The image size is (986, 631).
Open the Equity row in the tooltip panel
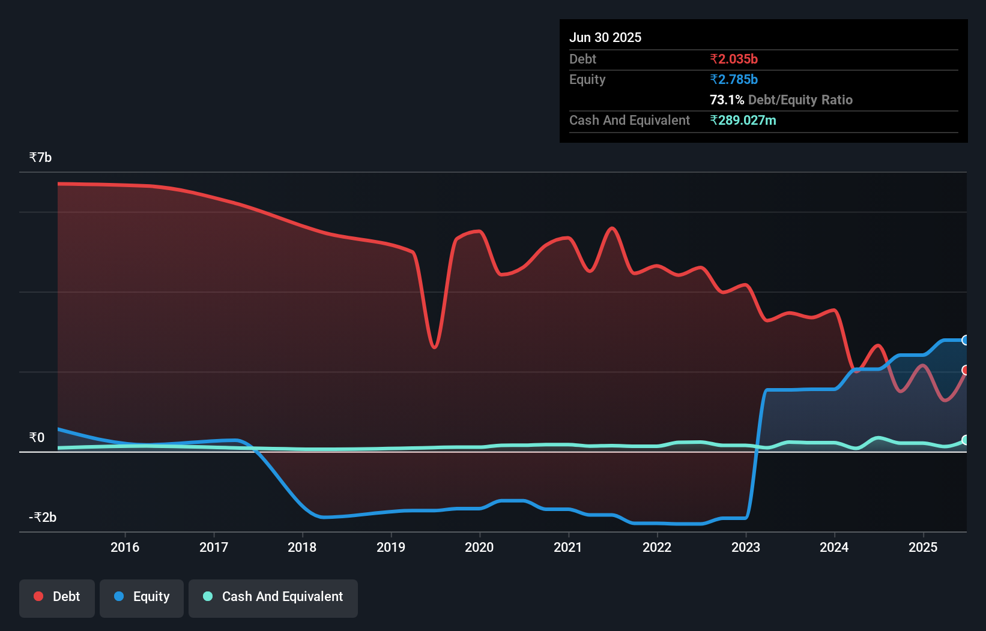pos(587,79)
